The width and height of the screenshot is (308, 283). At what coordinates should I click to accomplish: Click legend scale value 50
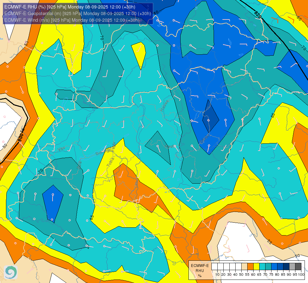(x=241, y=275)
